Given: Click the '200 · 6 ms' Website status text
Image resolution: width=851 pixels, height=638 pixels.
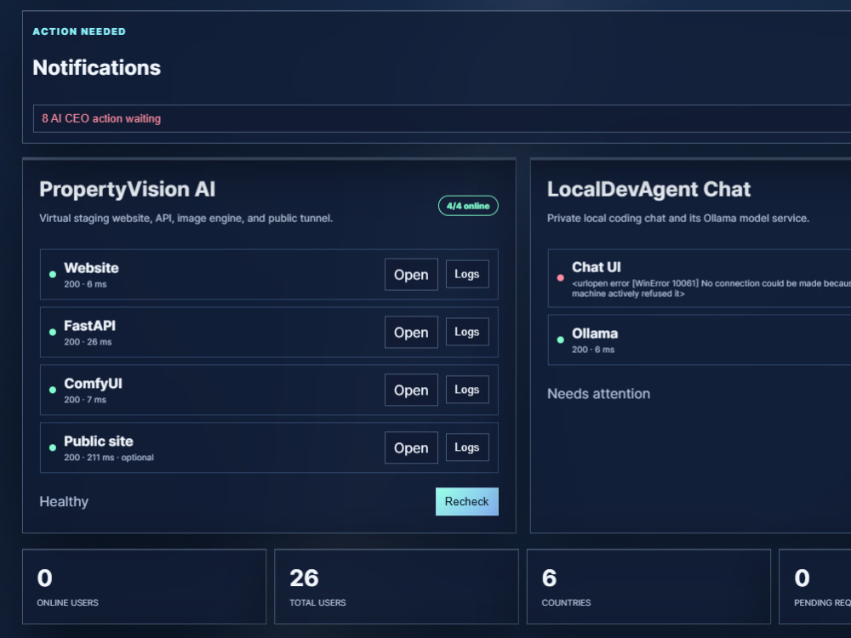Looking at the screenshot, I should tap(85, 284).
